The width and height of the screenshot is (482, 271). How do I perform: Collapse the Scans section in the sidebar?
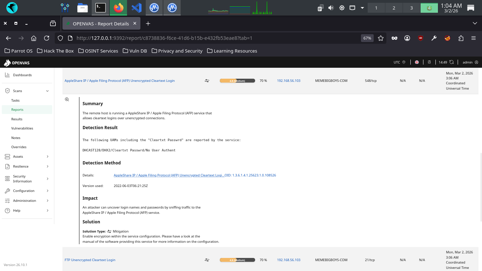47,91
